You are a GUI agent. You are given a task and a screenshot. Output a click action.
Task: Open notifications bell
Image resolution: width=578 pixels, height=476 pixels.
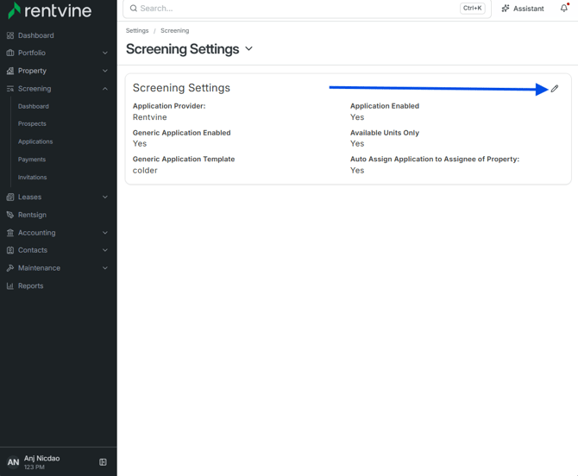(x=564, y=8)
